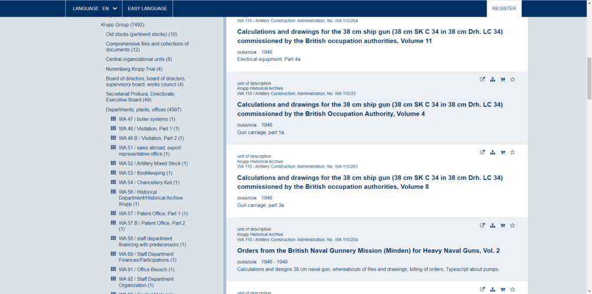Expand Central organizational units (8)
Image resolution: width=592 pixels, height=294 pixels.
139,59
